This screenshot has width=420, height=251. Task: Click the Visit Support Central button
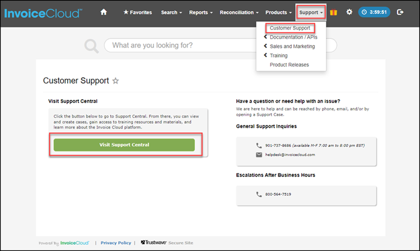(x=124, y=145)
